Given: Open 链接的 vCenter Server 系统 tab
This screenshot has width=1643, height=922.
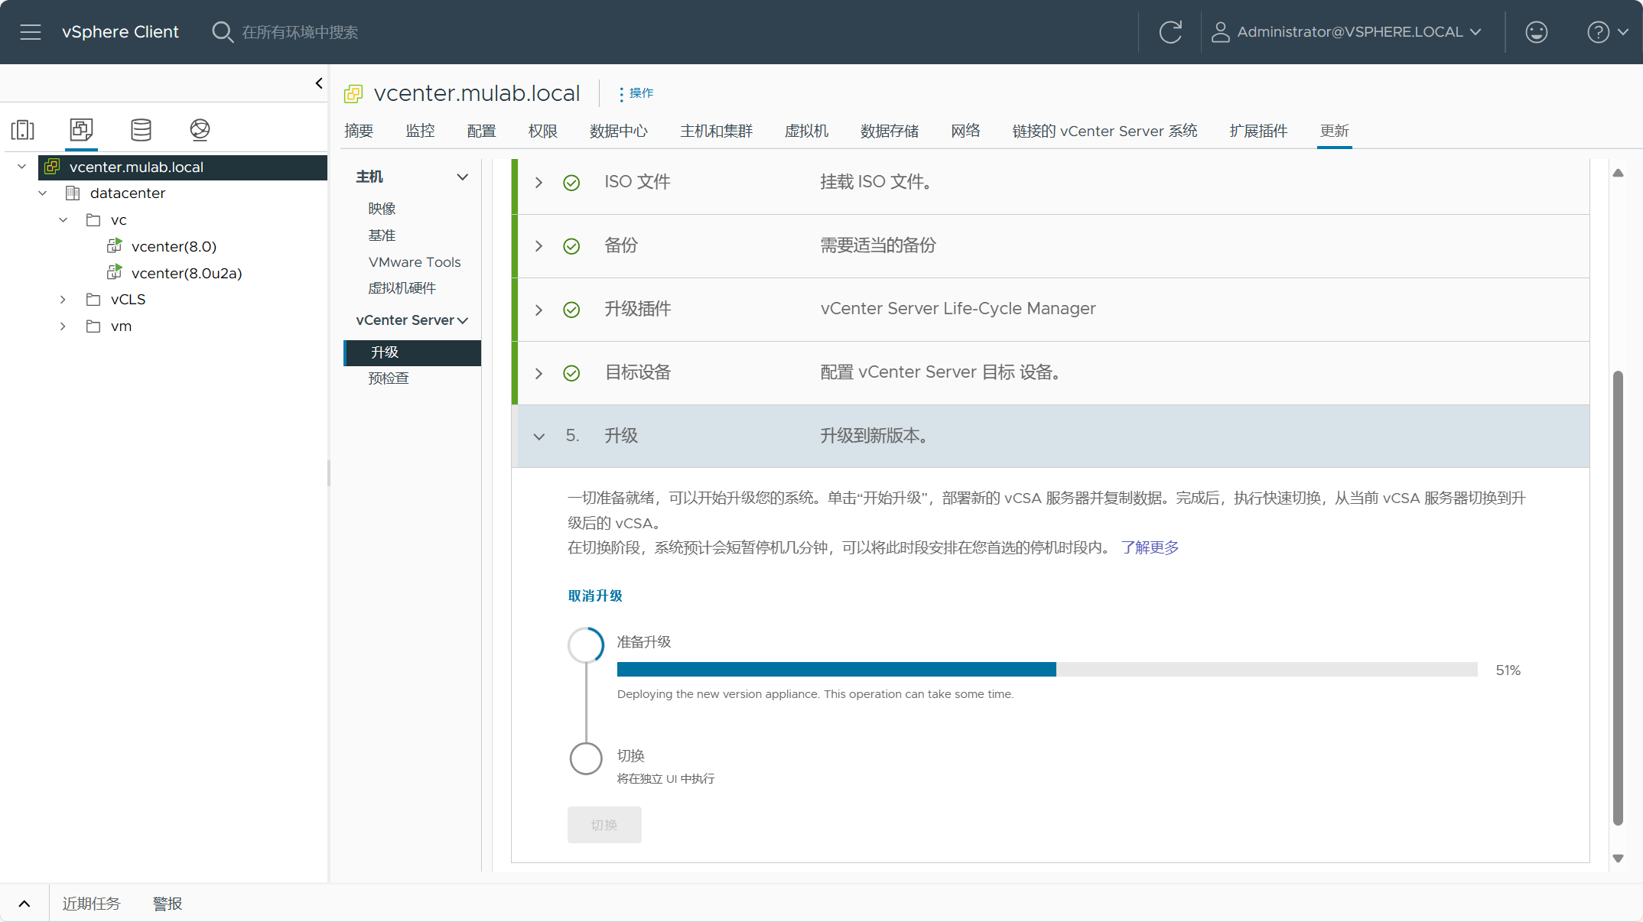Looking at the screenshot, I should tap(1105, 131).
